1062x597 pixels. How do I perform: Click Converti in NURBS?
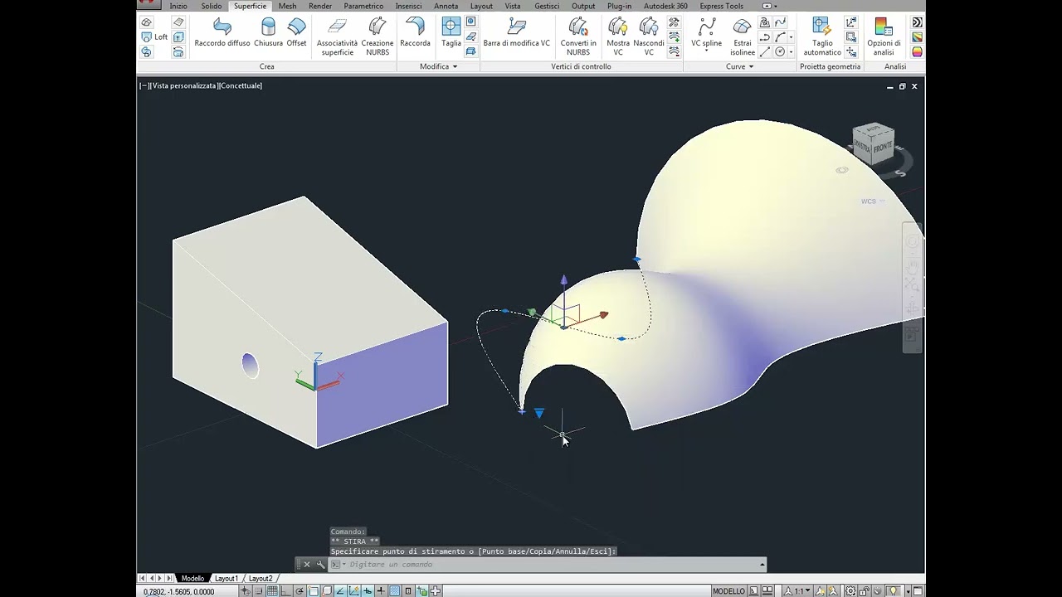tap(578, 36)
